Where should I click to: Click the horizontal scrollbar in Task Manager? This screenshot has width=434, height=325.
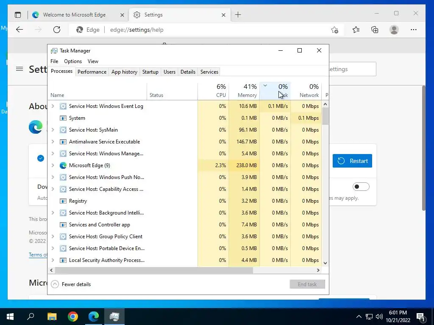[x=154, y=270]
